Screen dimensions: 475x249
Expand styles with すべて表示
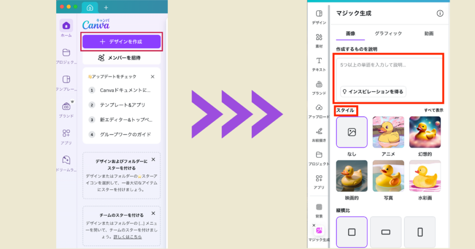point(433,110)
